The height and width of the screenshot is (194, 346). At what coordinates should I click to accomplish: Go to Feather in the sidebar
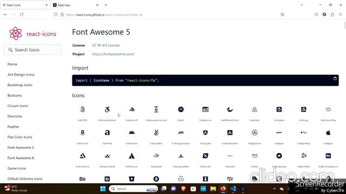tap(14, 127)
